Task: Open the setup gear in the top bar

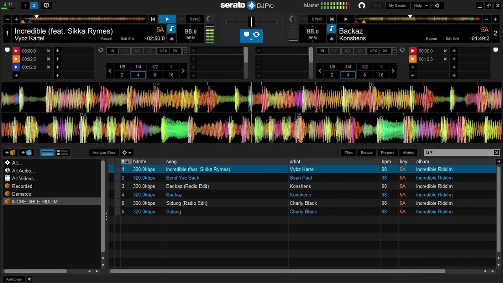Action: [x=437, y=6]
